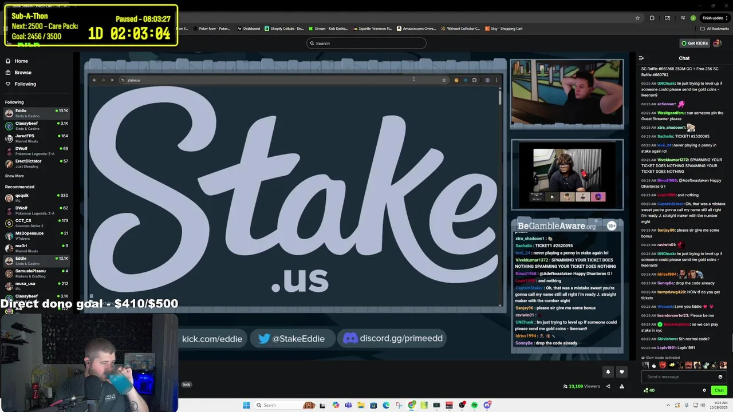Expand Show More under Following
This screenshot has height=412, width=733.
14,176
